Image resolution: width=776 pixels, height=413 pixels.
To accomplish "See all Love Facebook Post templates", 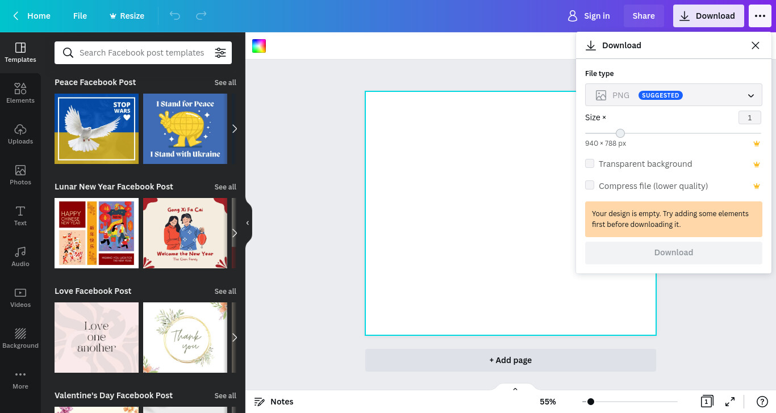I will pos(225,292).
